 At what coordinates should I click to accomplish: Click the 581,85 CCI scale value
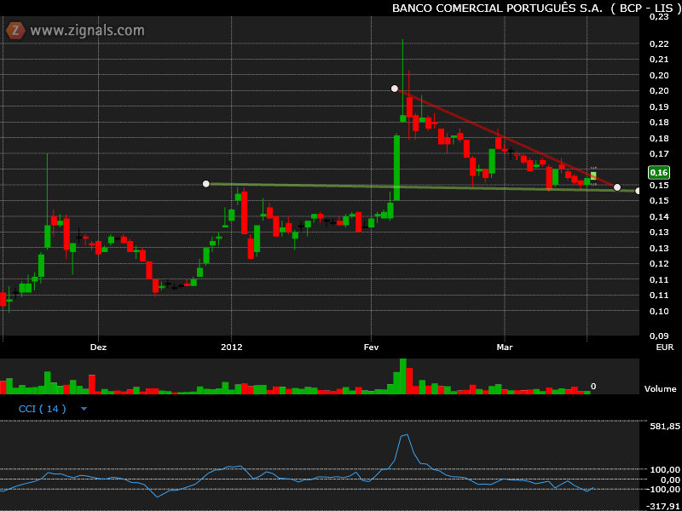click(x=664, y=427)
